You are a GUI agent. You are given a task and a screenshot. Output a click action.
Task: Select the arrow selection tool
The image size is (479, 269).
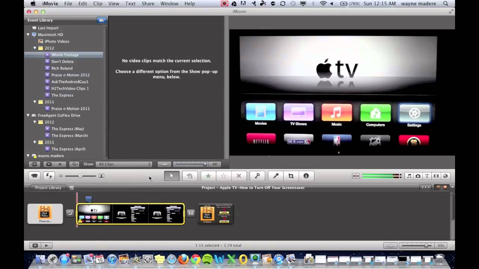click(172, 176)
